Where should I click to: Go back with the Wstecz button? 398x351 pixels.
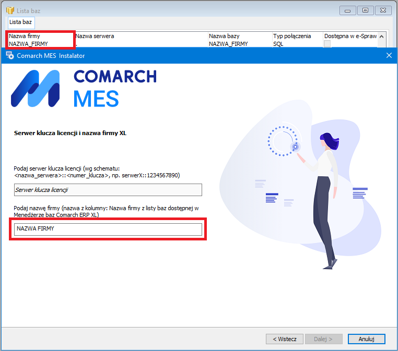tap(285, 339)
